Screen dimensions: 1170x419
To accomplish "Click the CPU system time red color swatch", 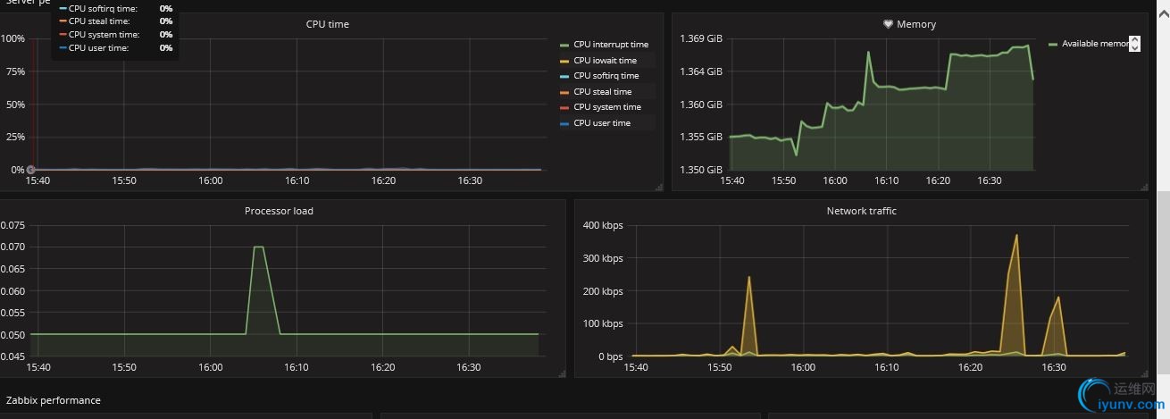I will pyautogui.click(x=564, y=107).
